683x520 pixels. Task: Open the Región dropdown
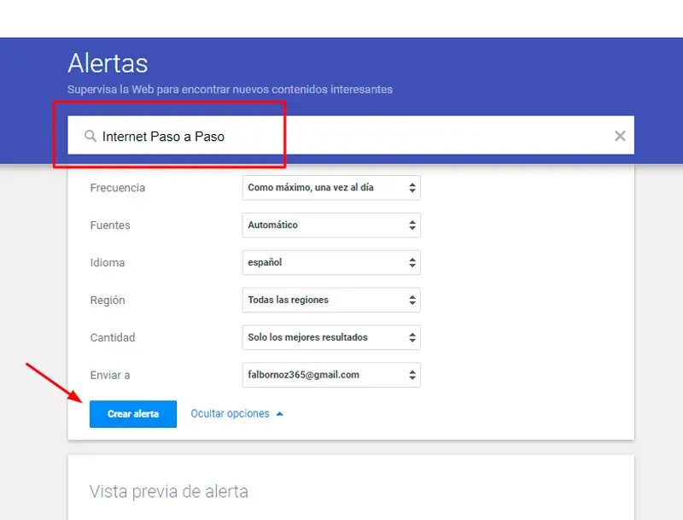coord(331,300)
